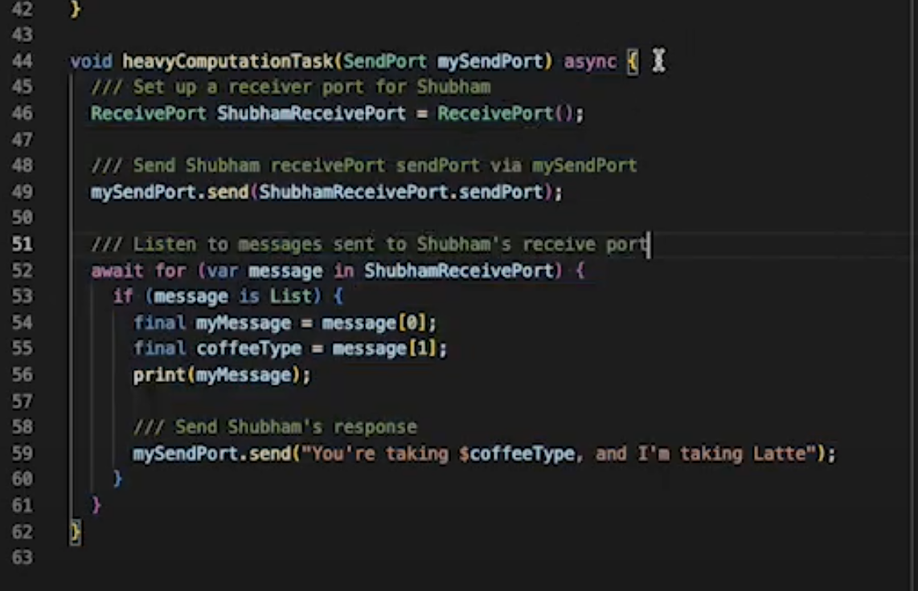This screenshot has width=918, height=591.
Task: Click the ShubhamReceivePort variable declaration
Action: point(311,113)
